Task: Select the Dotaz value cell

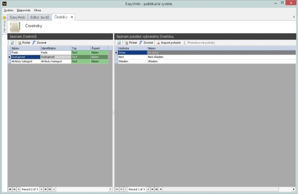Action: pyautogui.click(x=133, y=53)
